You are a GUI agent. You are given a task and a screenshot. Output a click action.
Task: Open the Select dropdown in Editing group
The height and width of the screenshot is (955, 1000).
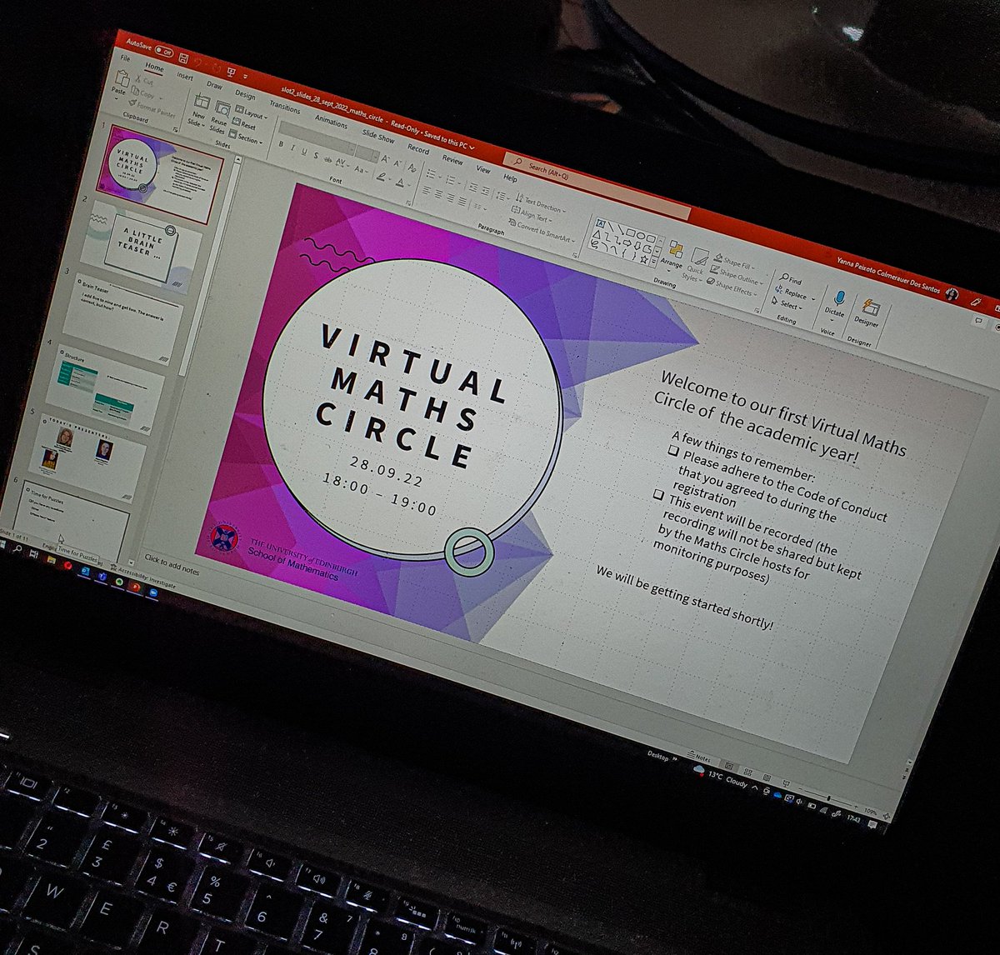click(x=787, y=304)
